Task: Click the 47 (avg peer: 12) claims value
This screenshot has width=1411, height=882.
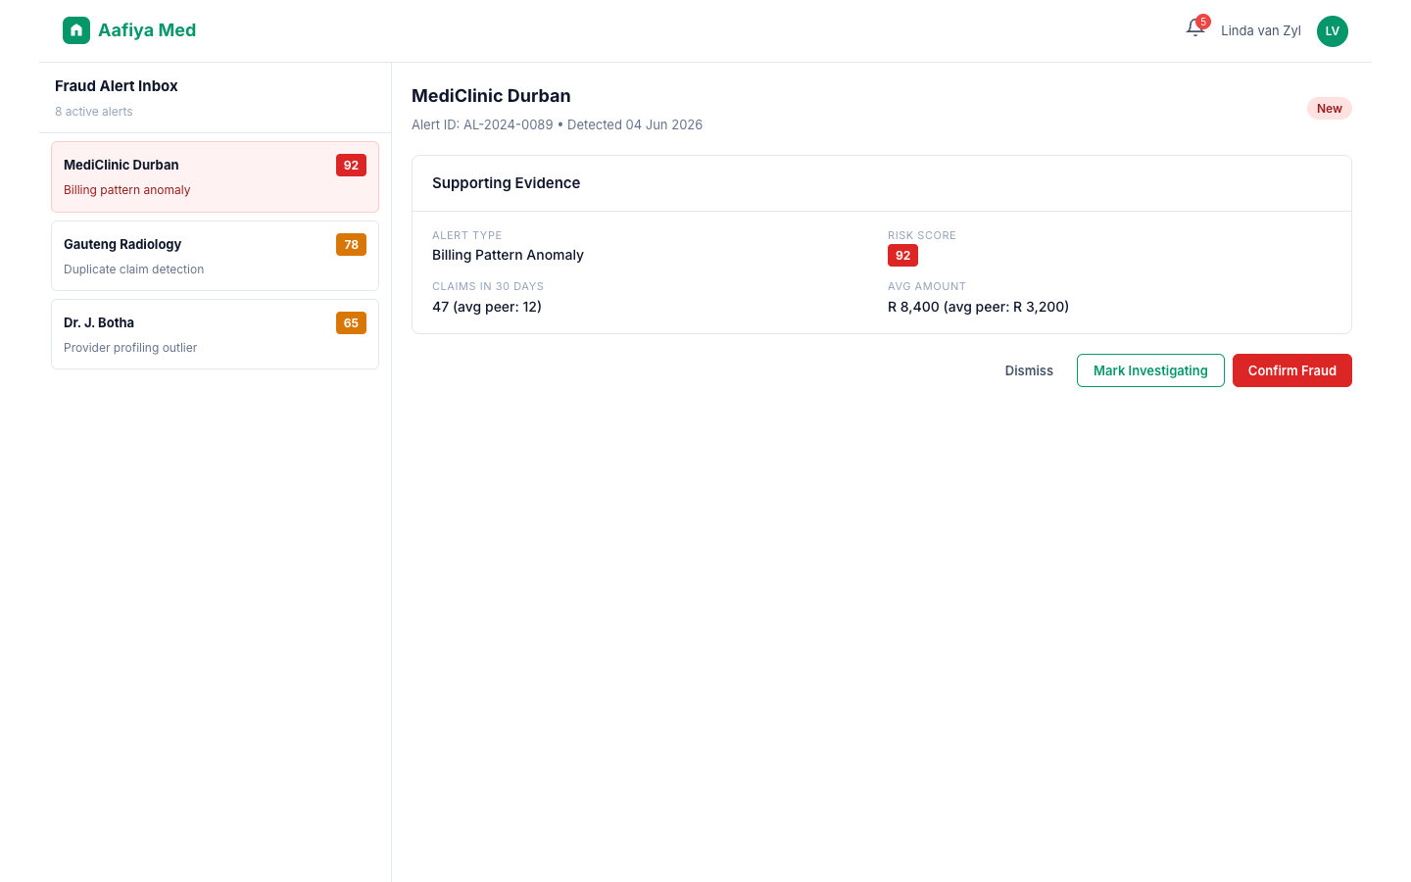Action: 487,307
